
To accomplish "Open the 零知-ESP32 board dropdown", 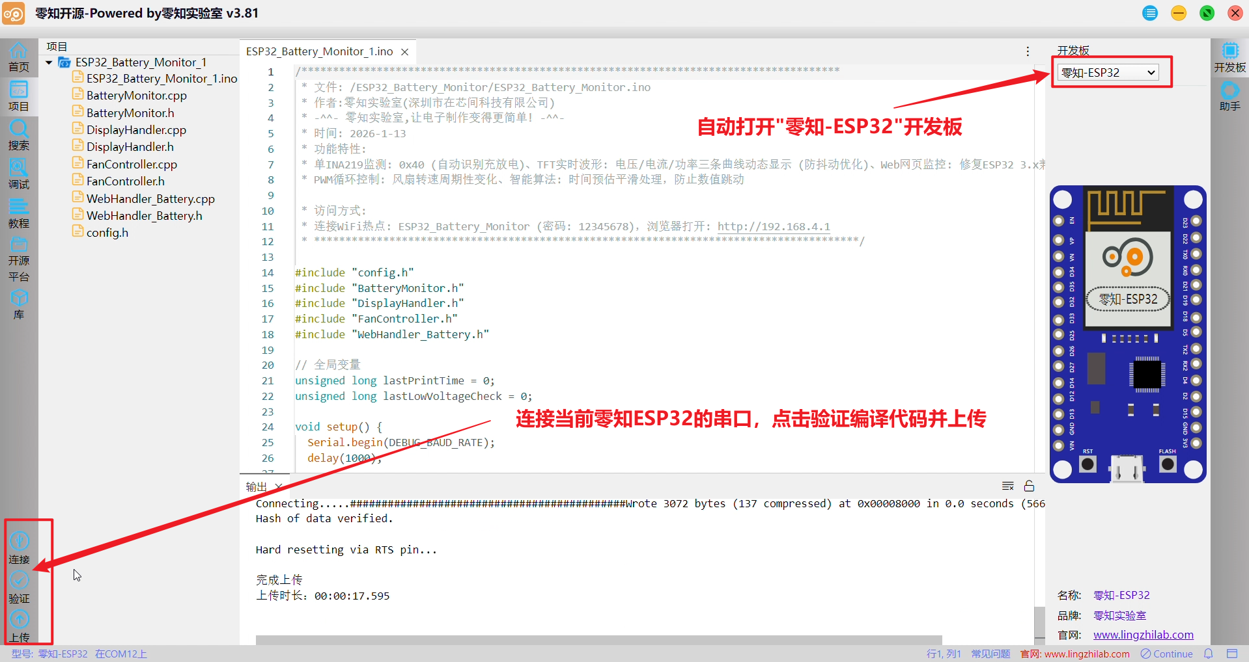I will [x=1109, y=72].
